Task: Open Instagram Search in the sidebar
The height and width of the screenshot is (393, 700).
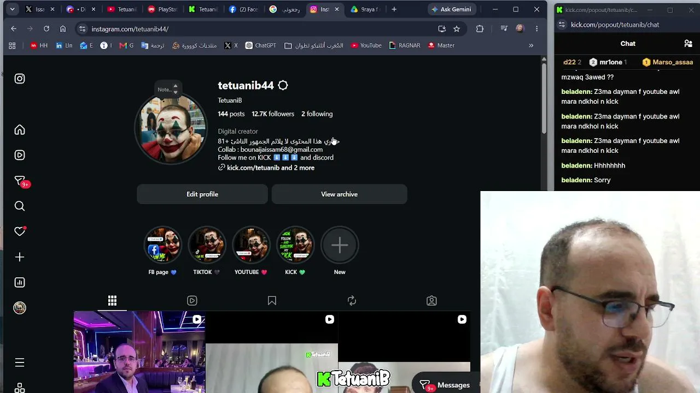Action: click(x=20, y=206)
